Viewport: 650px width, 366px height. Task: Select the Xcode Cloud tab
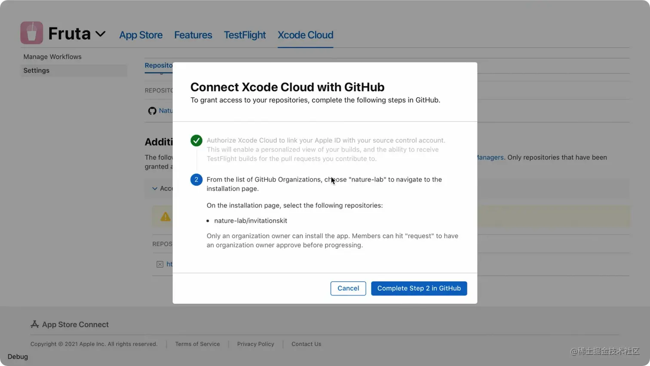pyautogui.click(x=305, y=35)
